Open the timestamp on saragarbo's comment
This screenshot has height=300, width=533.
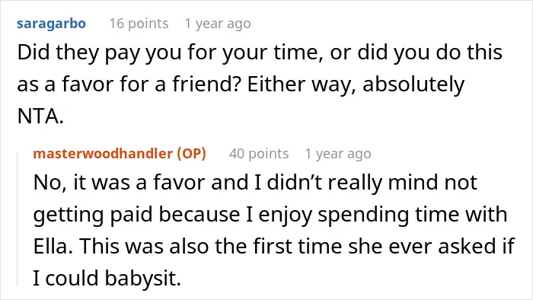pos(218,24)
